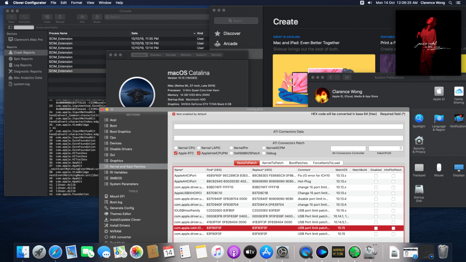The width and height of the screenshot is (466, 262).
Task: Toggle Disabled checkbox for Fix I/O error row
Action: pos(376,175)
